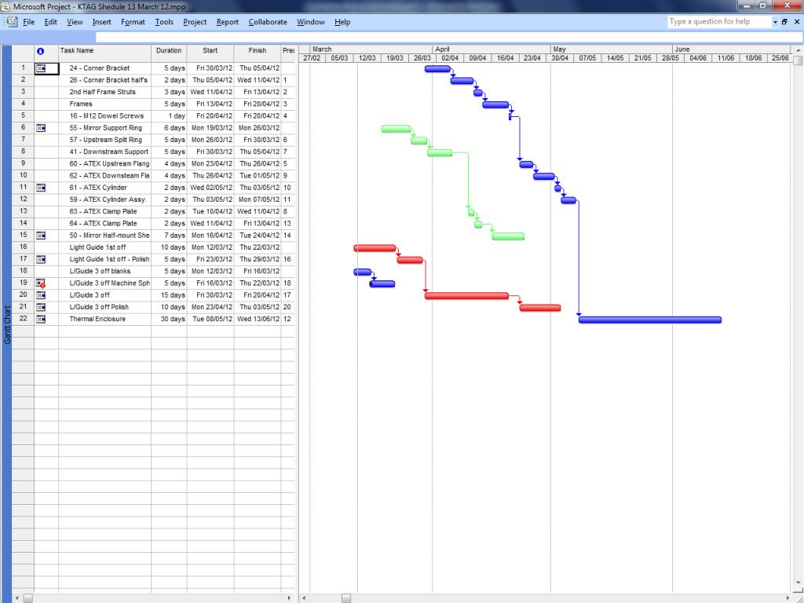804x603 pixels.
Task: Click the long blue Thermal Enclosure Gantt bar
Action: tap(649, 320)
